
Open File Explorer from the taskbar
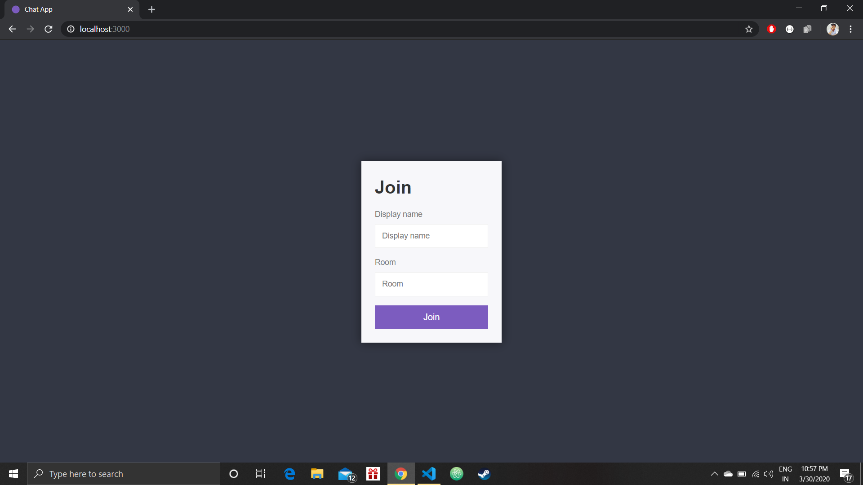click(317, 474)
